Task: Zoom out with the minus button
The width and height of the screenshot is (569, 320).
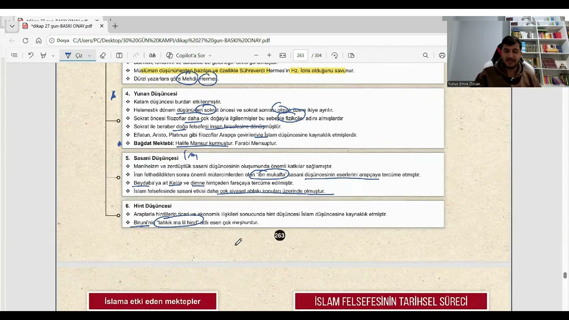Action: tap(256, 56)
